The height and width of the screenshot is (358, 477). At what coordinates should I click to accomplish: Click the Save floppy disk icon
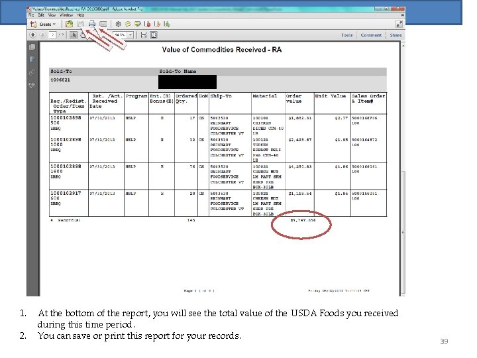81,24
